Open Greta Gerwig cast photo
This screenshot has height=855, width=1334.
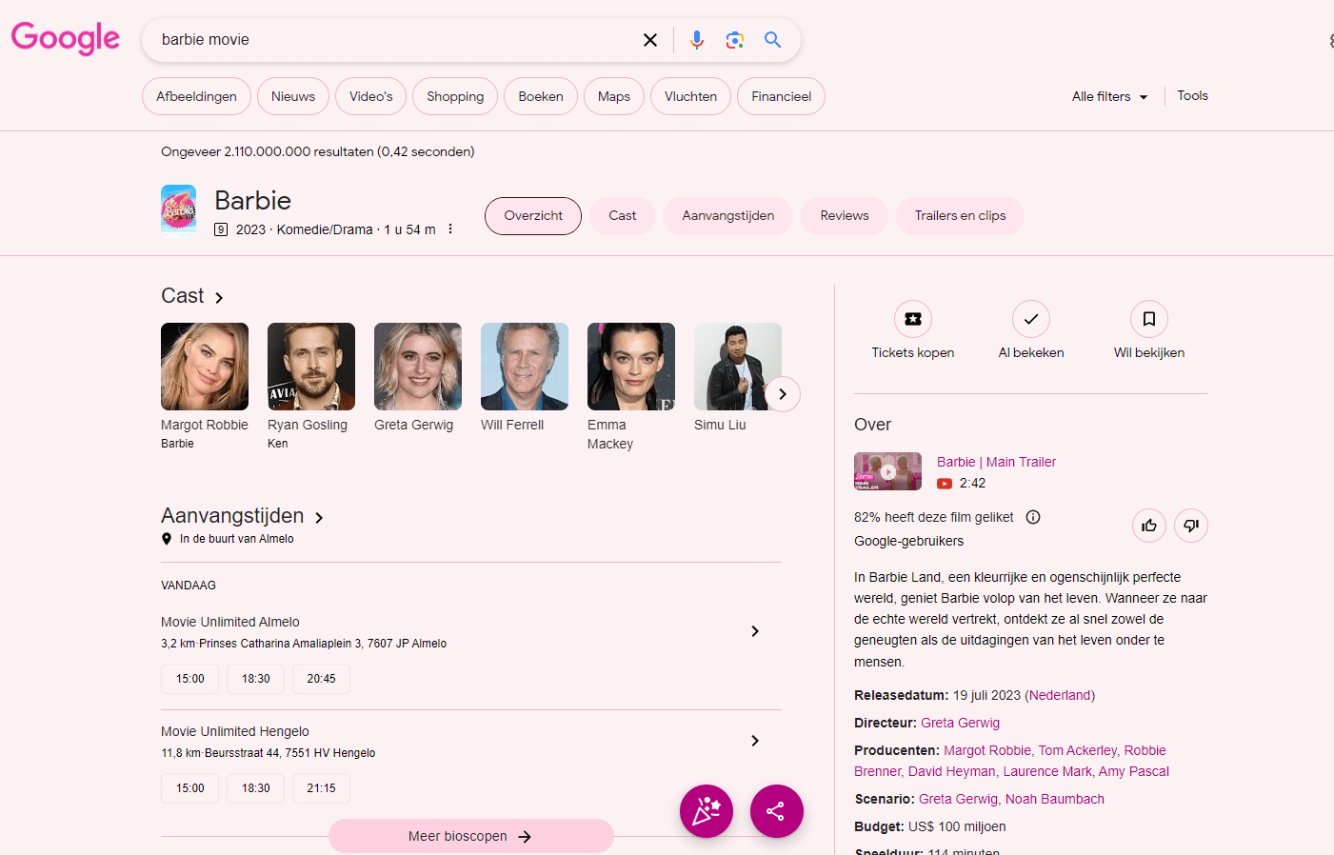click(418, 367)
